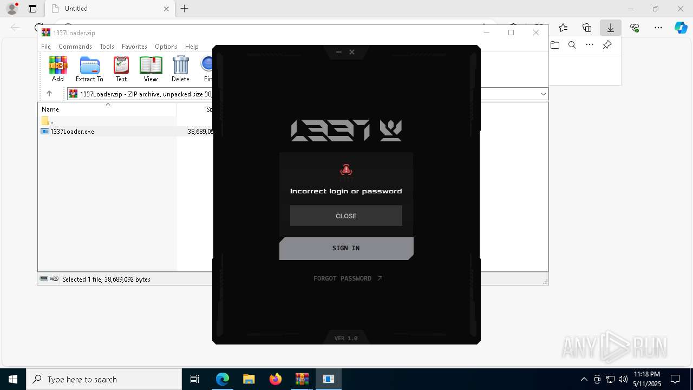Open File Explorer from the taskbar
693x390 pixels.
click(x=249, y=379)
